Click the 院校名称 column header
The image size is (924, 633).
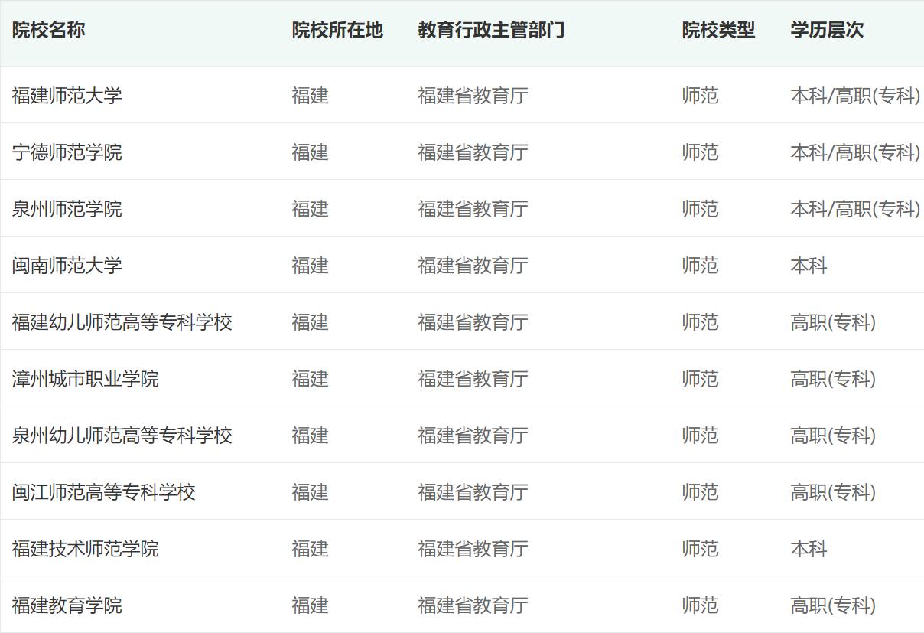pos(48,31)
